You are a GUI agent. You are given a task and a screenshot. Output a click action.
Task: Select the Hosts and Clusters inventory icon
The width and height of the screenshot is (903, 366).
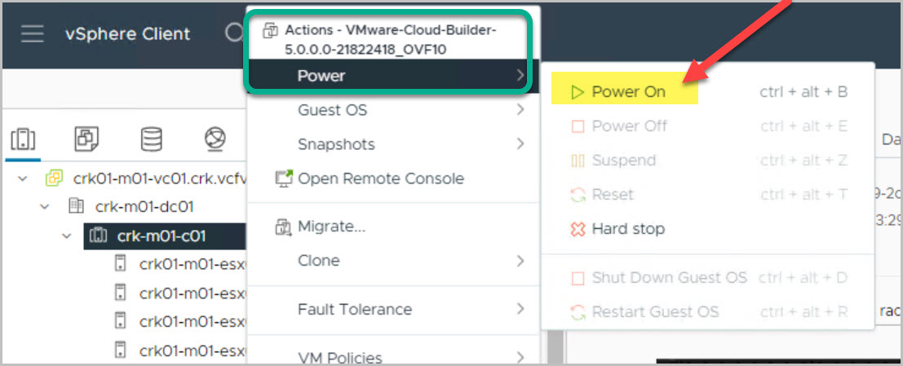(22, 139)
